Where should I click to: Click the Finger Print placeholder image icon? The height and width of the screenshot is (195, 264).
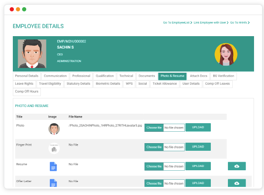[54, 148]
